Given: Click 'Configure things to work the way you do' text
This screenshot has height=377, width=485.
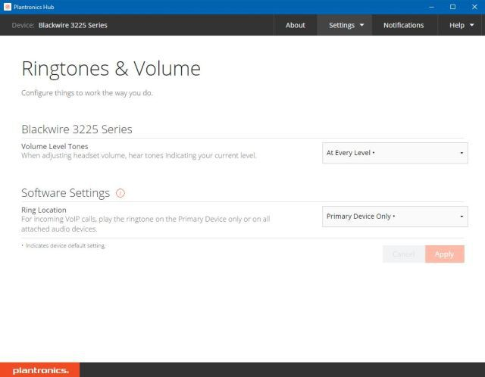Looking at the screenshot, I should (87, 93).
